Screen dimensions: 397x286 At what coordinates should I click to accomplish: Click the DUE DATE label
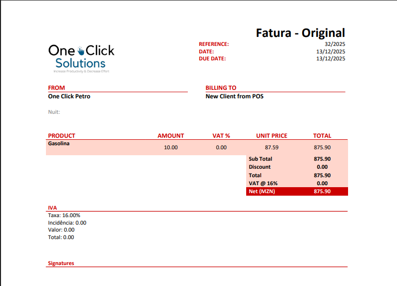[212, 58]
